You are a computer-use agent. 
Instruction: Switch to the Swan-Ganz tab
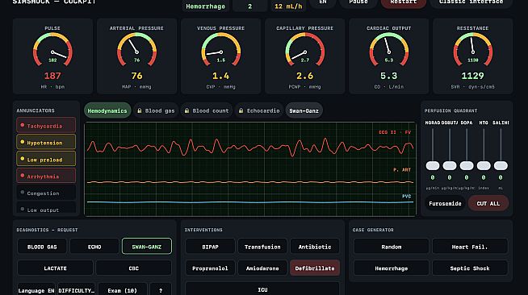tap(304, 110)
